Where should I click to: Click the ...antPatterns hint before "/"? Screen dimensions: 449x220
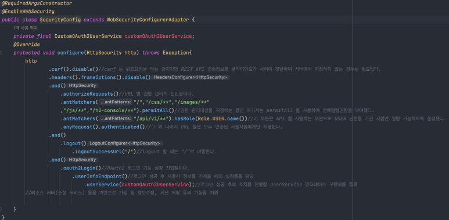116,102
